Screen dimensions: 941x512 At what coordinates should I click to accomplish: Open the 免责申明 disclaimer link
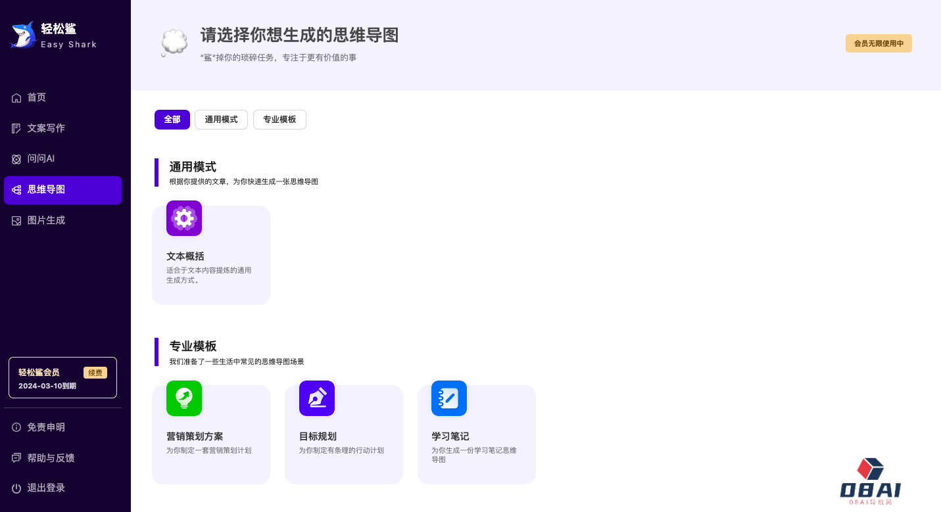click(x=46, y=427)
